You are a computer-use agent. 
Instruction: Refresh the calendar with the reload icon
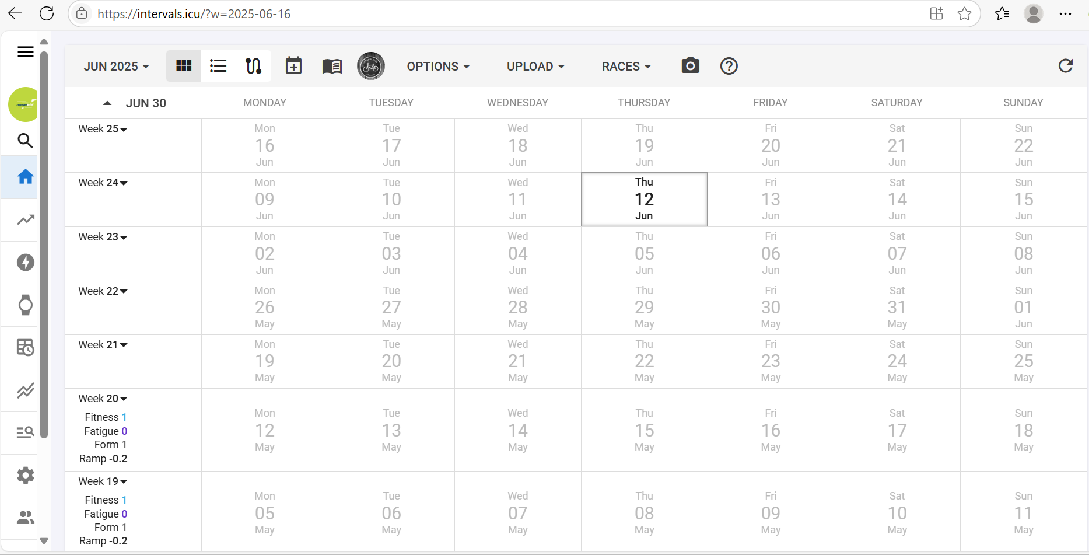coord(1065,66)
